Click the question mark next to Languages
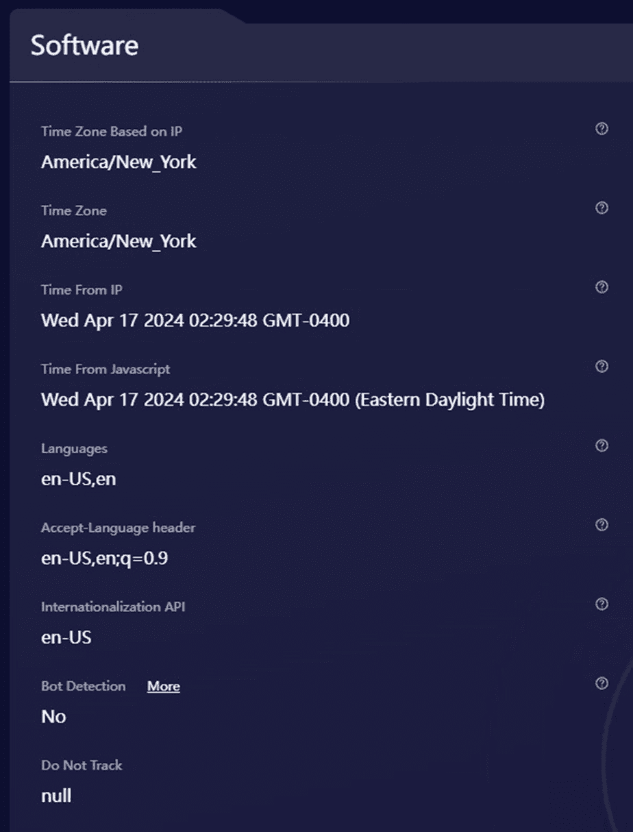 pyautogui.click(x=601, y=446)
